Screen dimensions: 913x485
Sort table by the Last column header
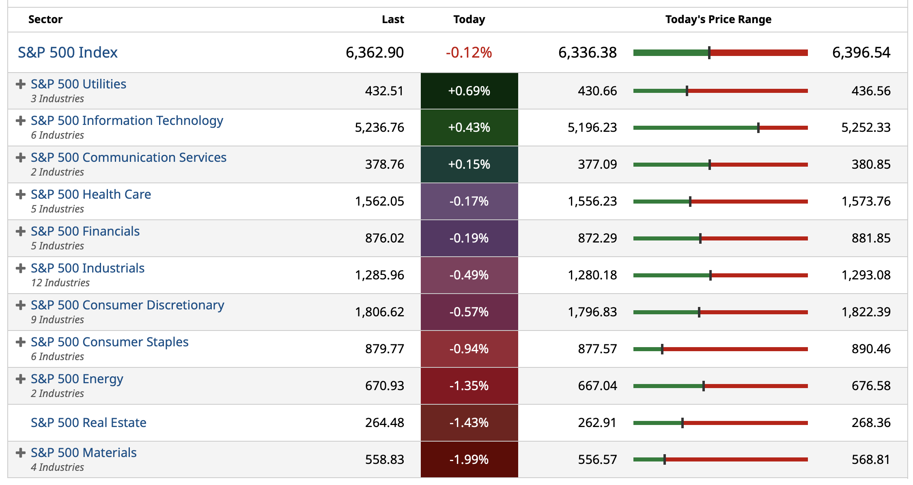tap(393, 19)
